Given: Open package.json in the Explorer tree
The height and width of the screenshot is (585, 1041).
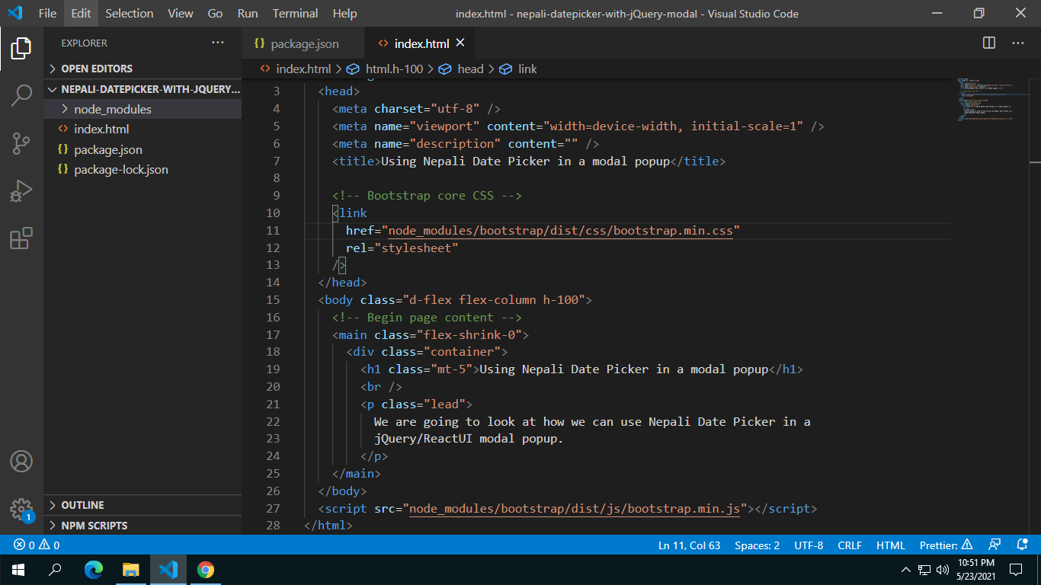Looking at the screenshot, I should coord(143,149).
